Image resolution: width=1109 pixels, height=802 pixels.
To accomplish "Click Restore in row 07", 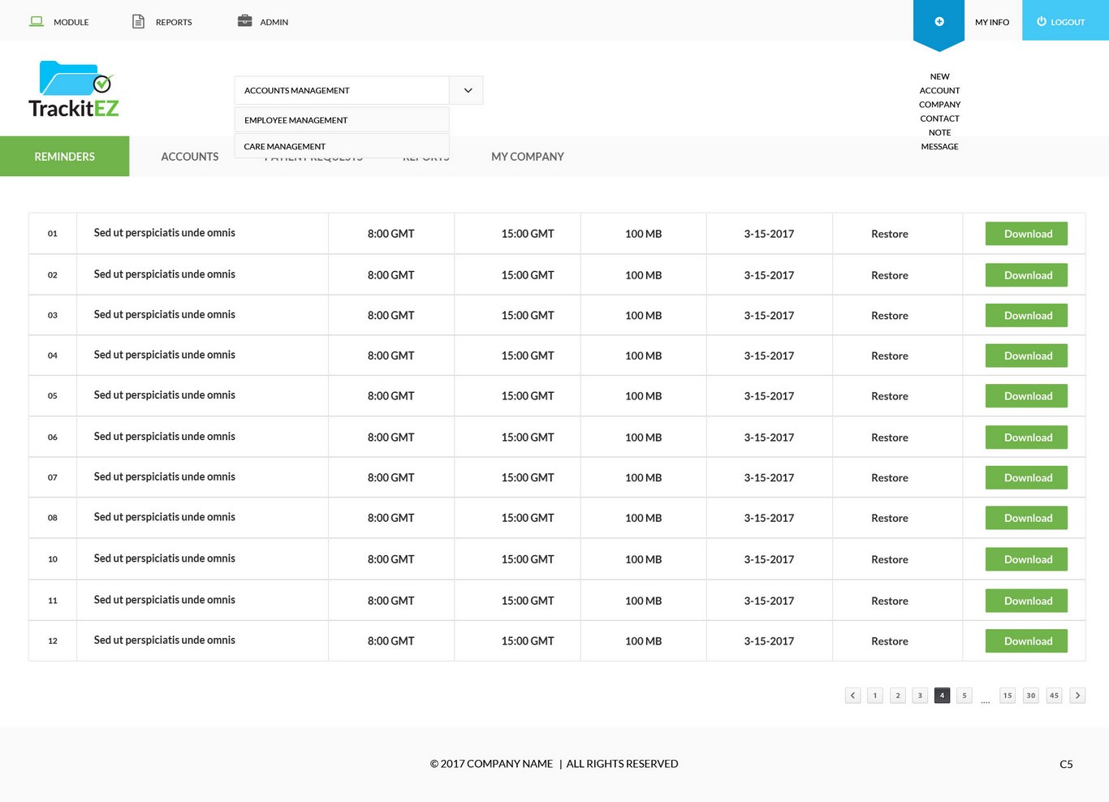I will tap(890, 478).
